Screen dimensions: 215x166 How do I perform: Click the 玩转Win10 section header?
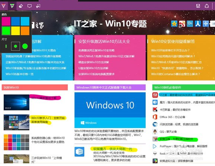35,88
